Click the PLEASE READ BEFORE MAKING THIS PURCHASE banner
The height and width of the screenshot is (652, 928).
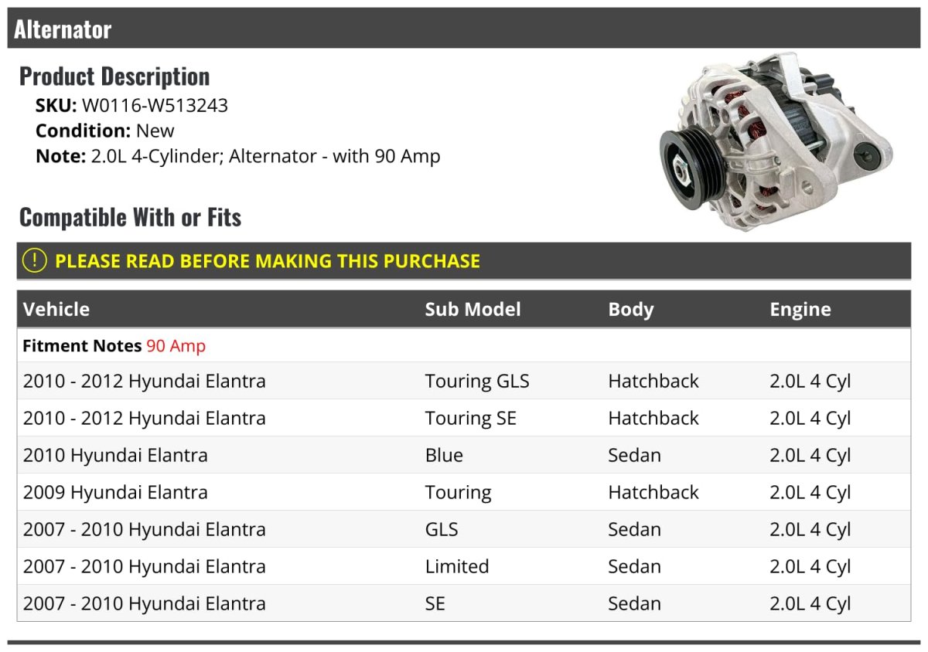(268, 261)
